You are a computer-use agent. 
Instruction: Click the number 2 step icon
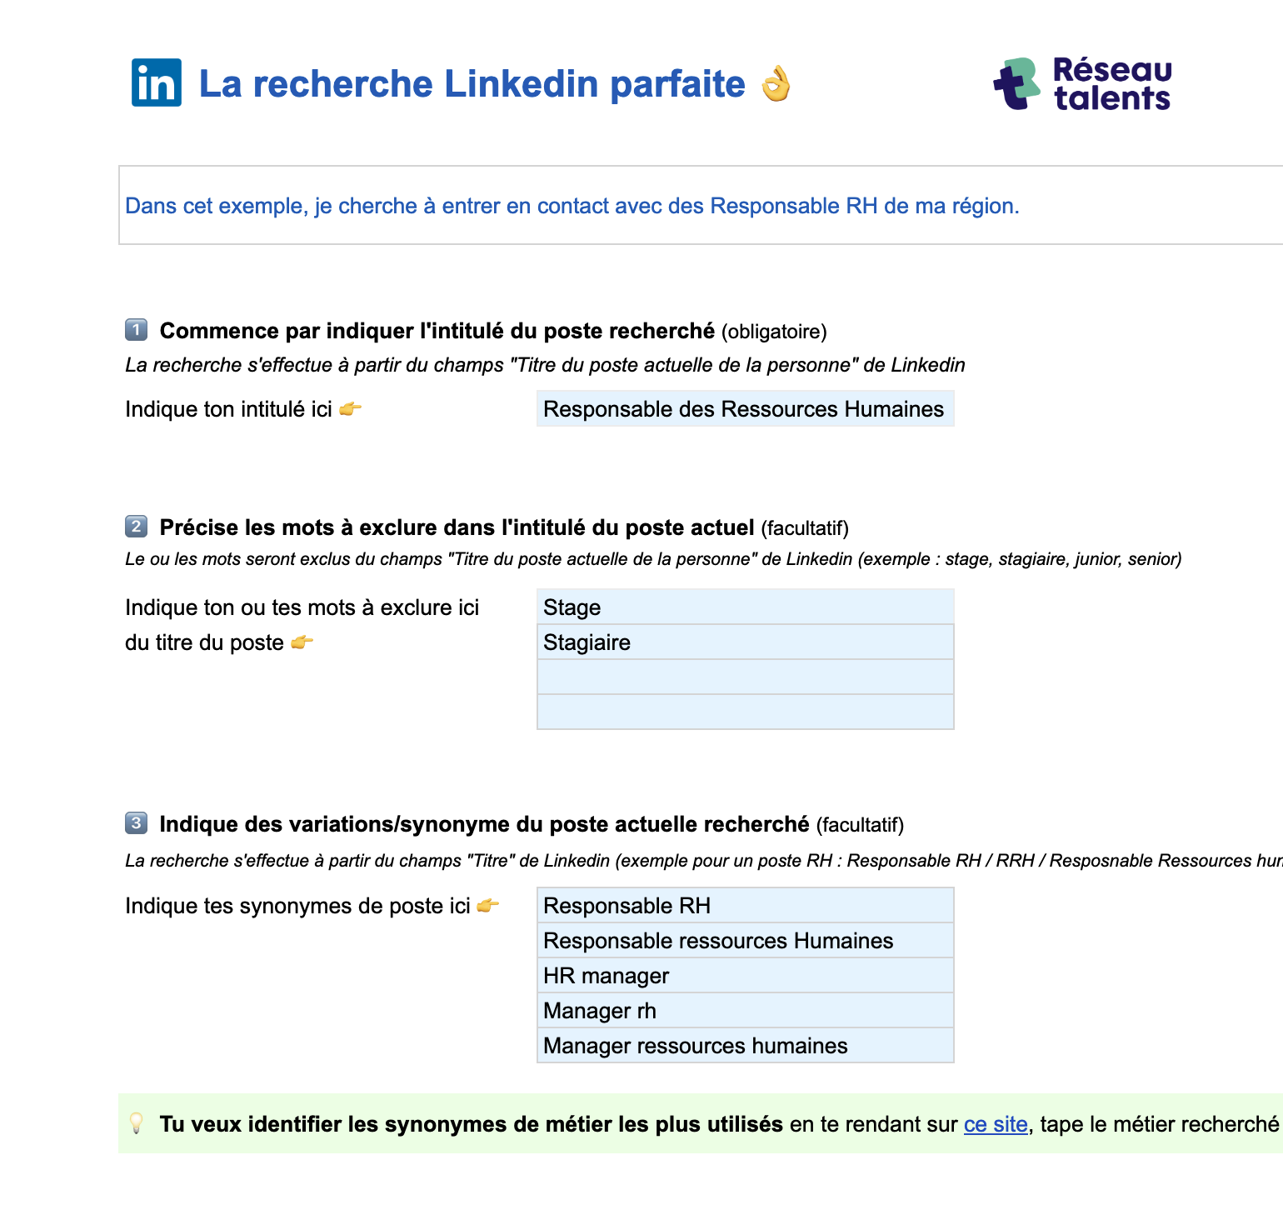[136, 527]
